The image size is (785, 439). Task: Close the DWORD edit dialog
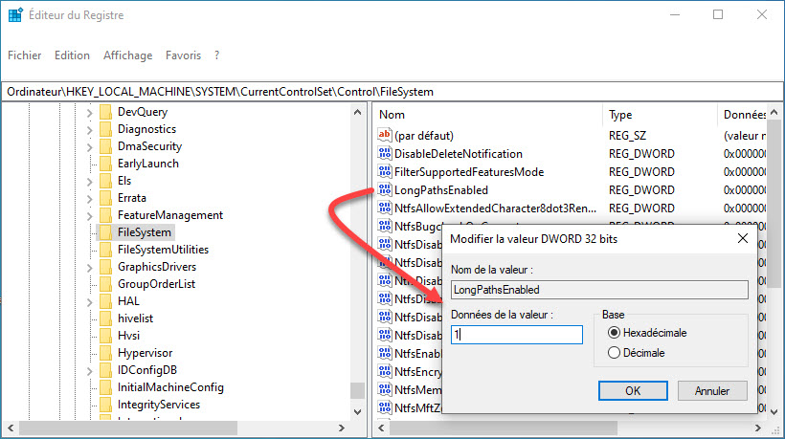(743, 238)
